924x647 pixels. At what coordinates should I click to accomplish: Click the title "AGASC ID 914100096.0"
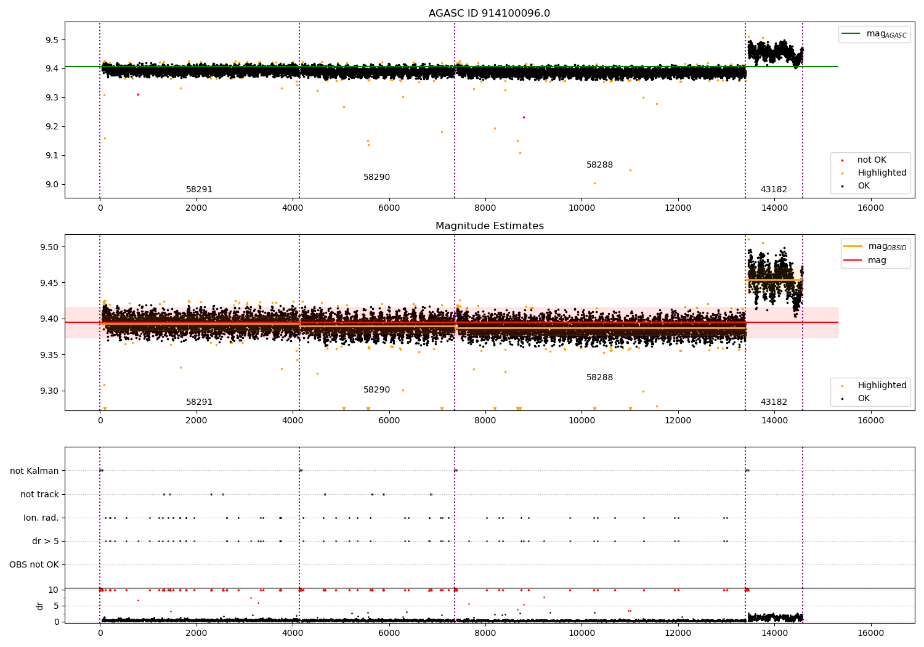tap(489, 14)
